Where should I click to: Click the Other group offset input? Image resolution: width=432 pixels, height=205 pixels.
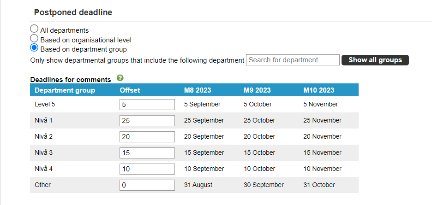tap(147, 185)
